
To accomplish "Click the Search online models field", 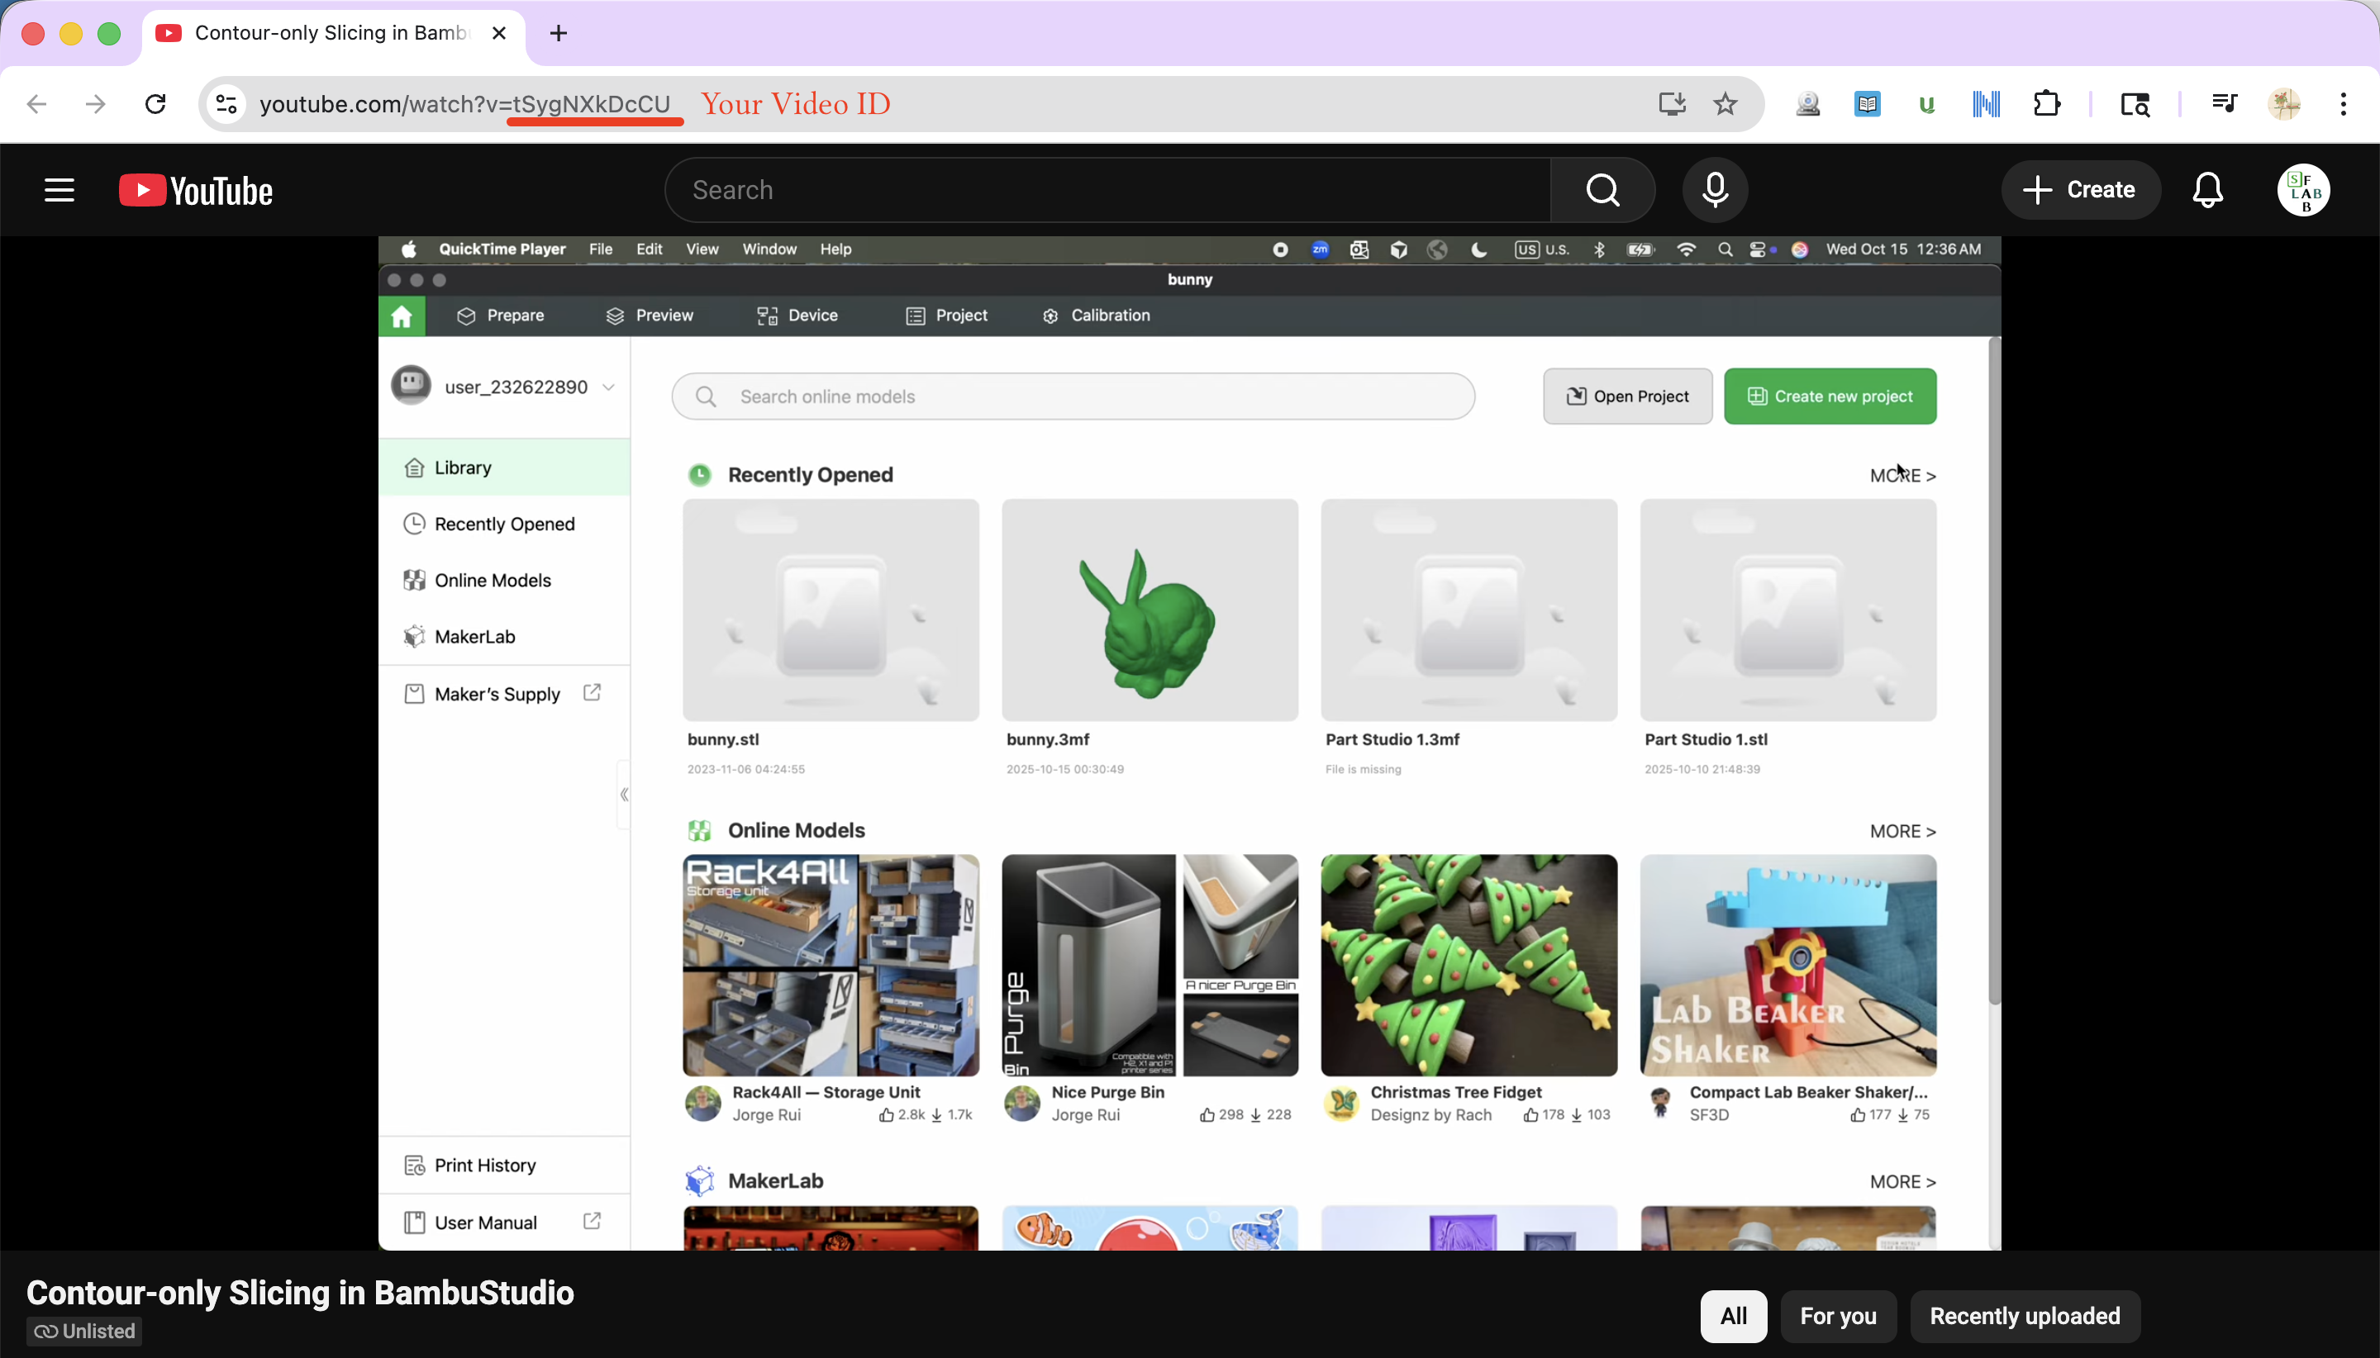I will 1073,396.
